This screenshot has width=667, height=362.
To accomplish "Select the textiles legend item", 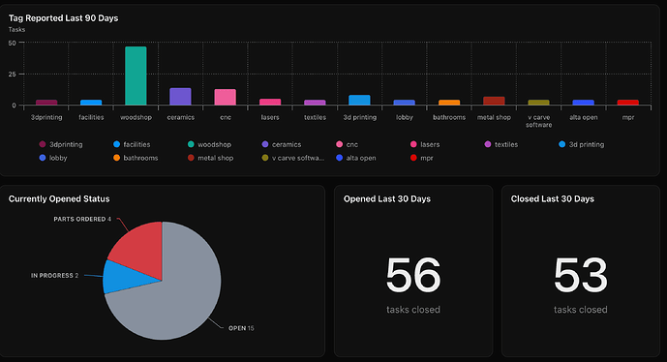I will tap(501, 144).
